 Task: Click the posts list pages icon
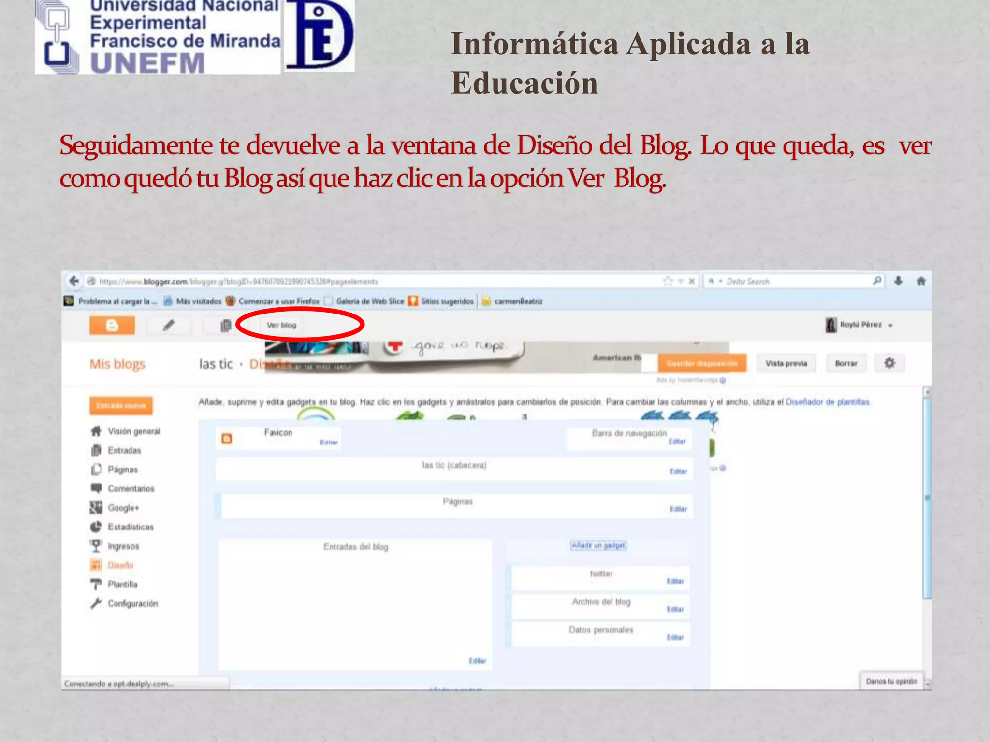[225, 326]
